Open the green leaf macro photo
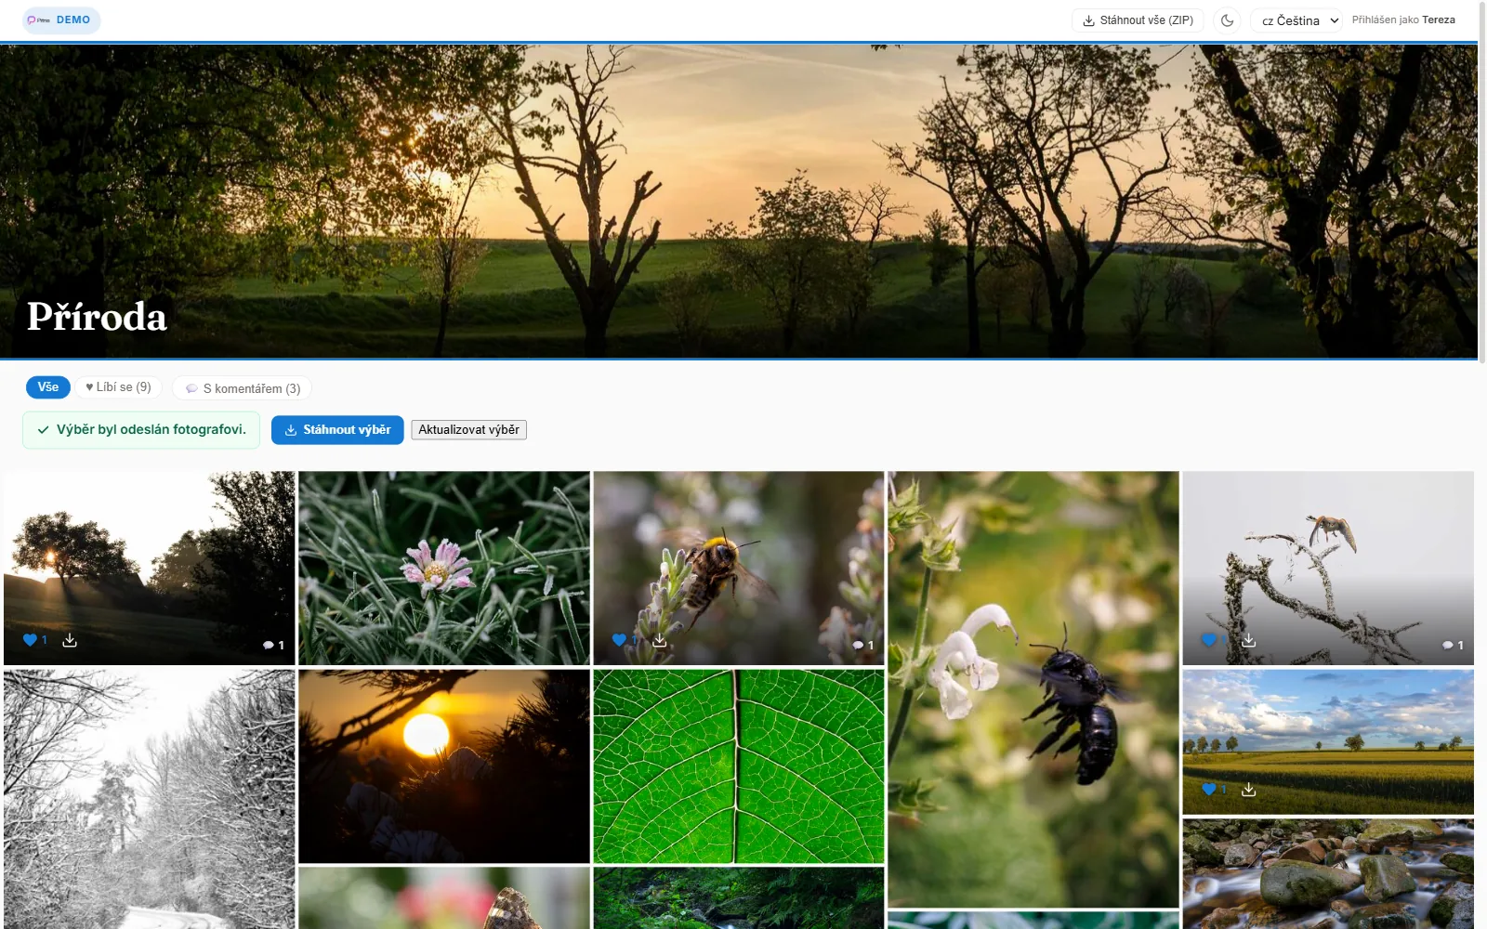This screenshot has width=1487, height=929. [x=739, y=766]
